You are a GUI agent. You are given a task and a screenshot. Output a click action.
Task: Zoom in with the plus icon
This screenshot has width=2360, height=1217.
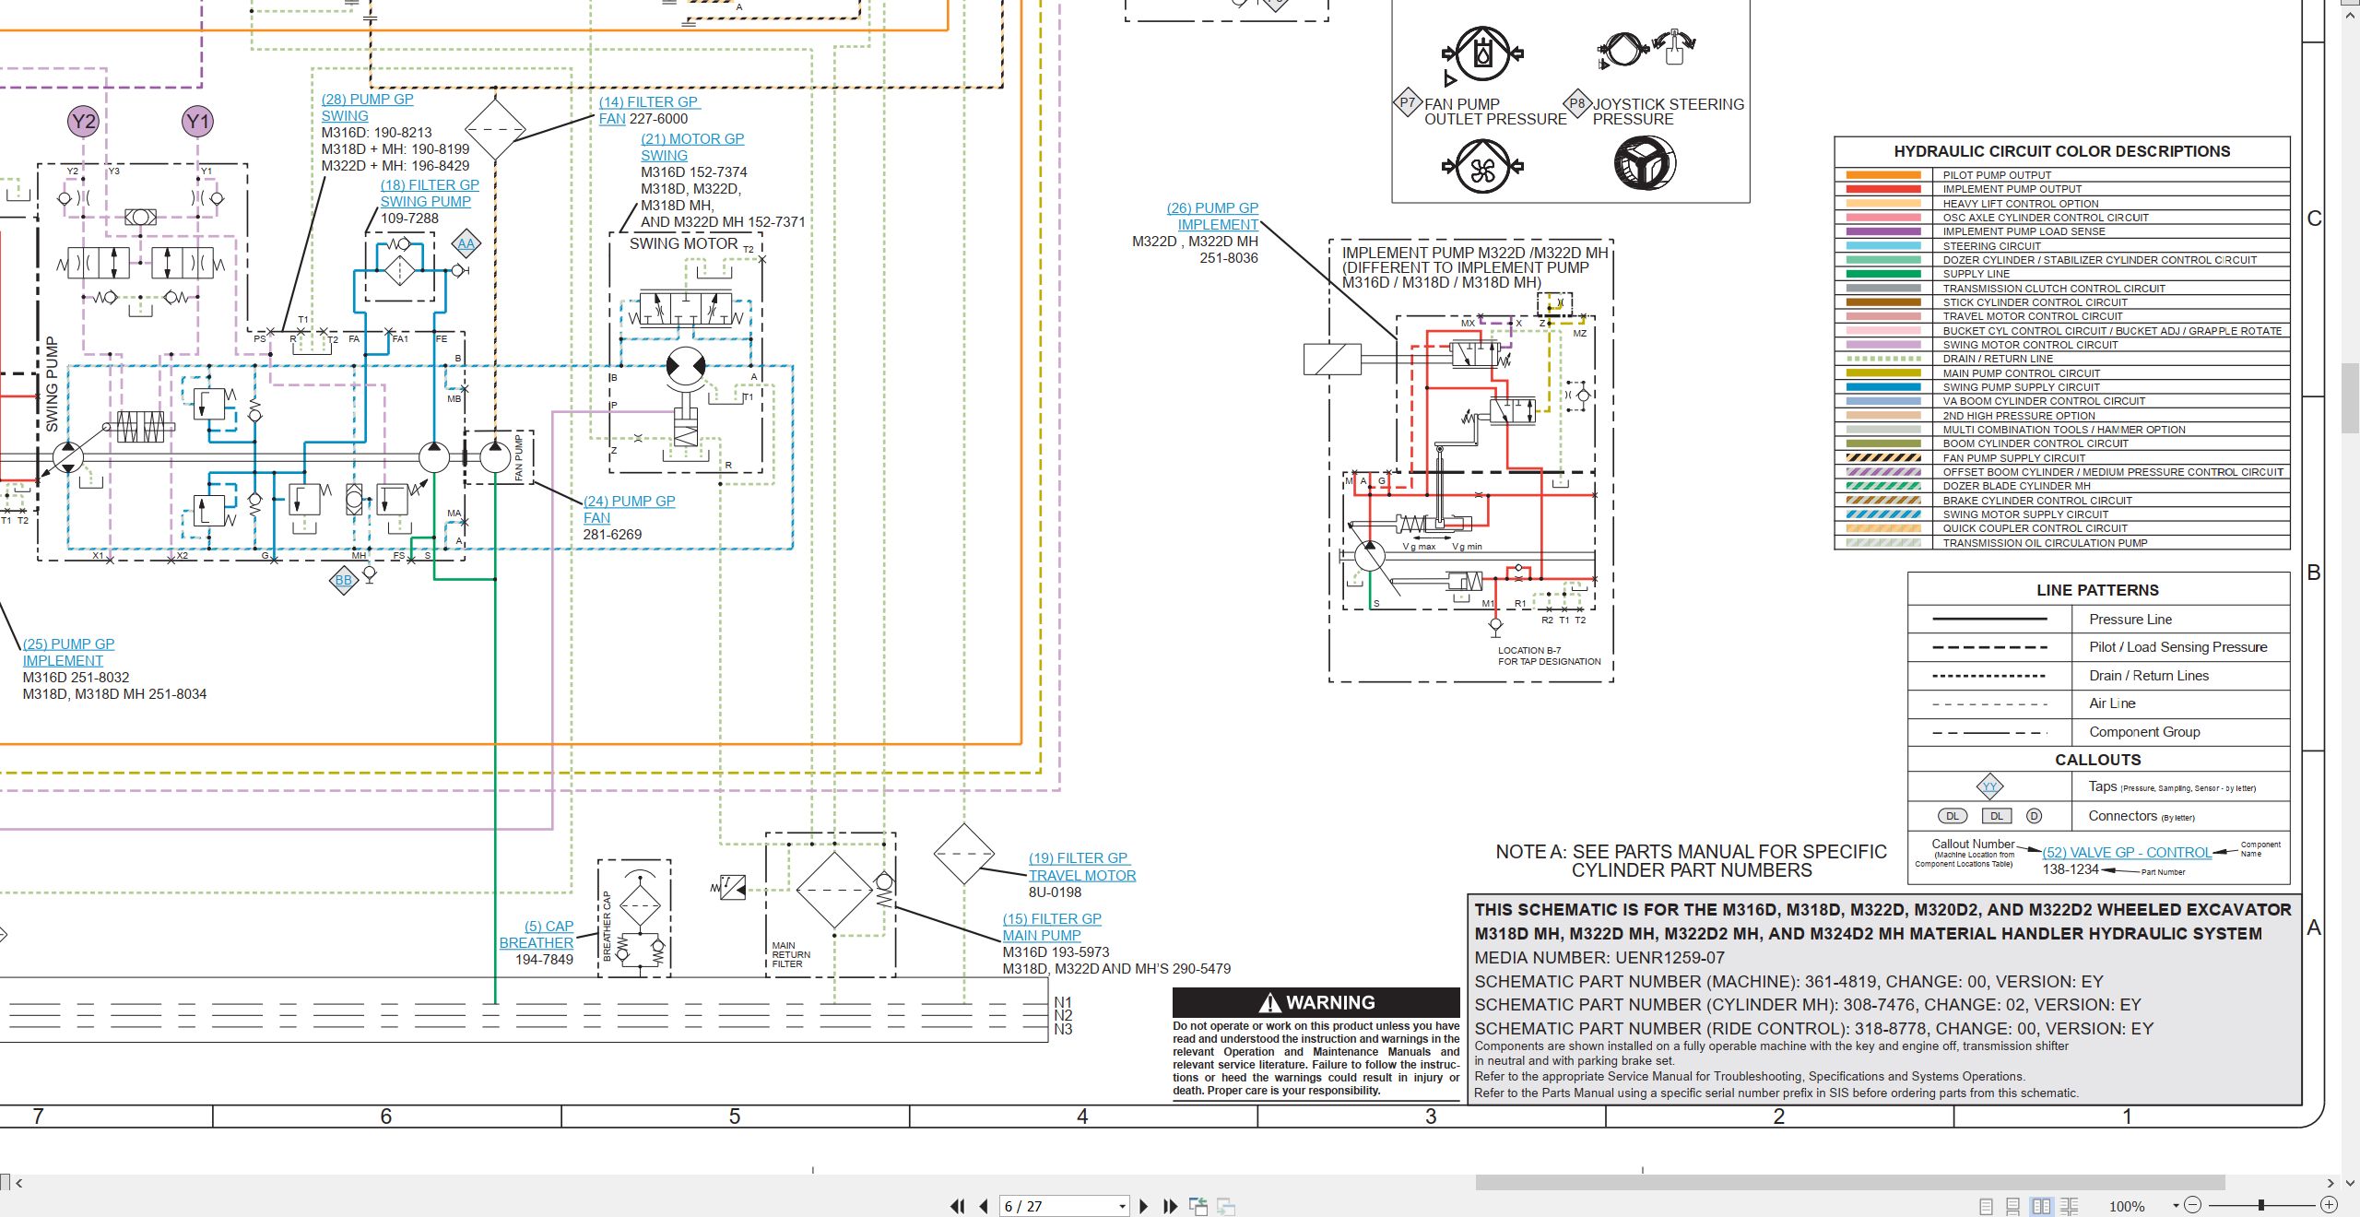[2329, 1205]
